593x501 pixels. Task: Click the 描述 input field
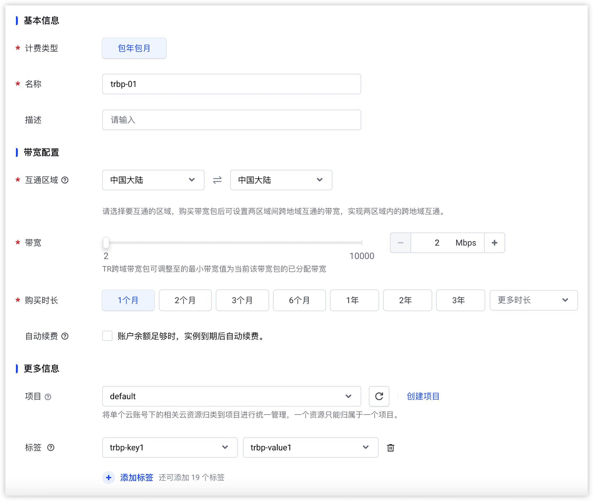click(232, 120)
